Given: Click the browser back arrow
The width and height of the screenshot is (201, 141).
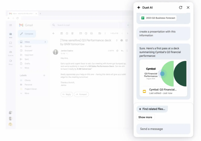Looking at the screenshot, I should click(x=9, y=18).
